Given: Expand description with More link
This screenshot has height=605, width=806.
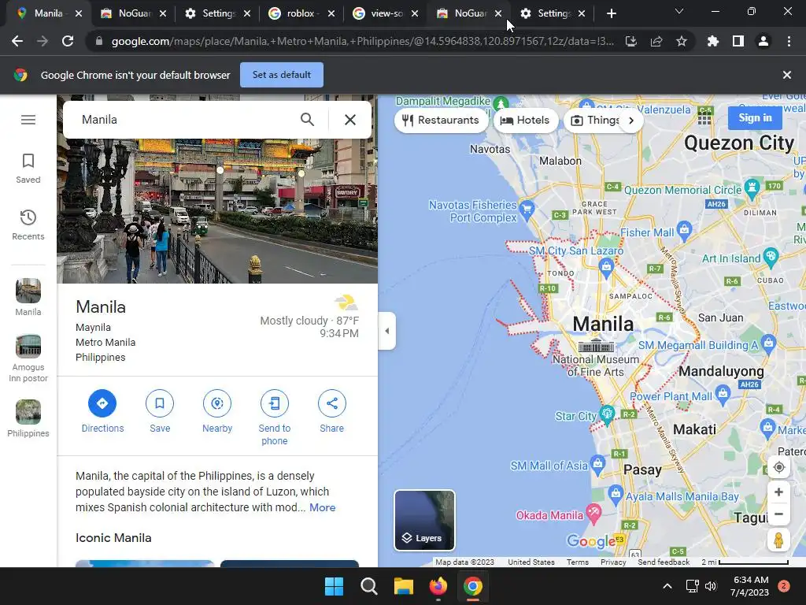Looking at the screenshot, I should (322, 508).
